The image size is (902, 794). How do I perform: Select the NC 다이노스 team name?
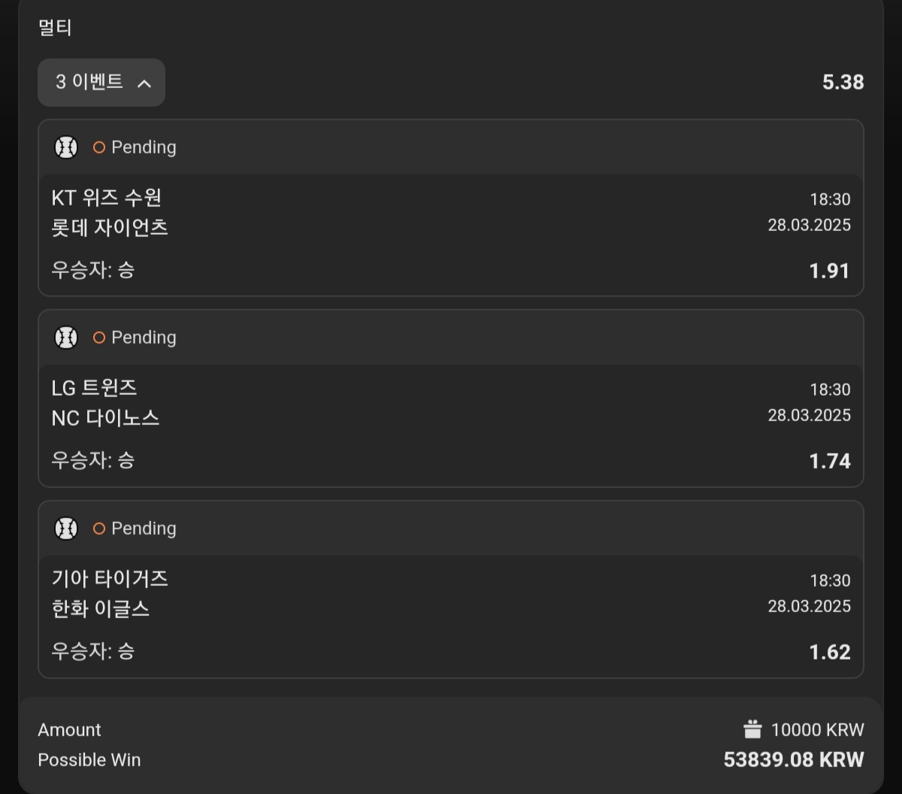106,418
